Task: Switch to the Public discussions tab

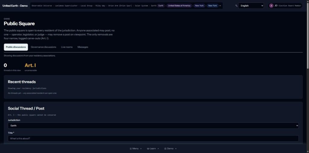Action: click(x=16, y=47)
